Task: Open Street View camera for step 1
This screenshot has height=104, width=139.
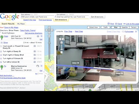Action: [x=35, y=46]
